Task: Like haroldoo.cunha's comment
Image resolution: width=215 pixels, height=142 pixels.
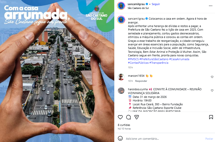Action: tap(212, 91)
